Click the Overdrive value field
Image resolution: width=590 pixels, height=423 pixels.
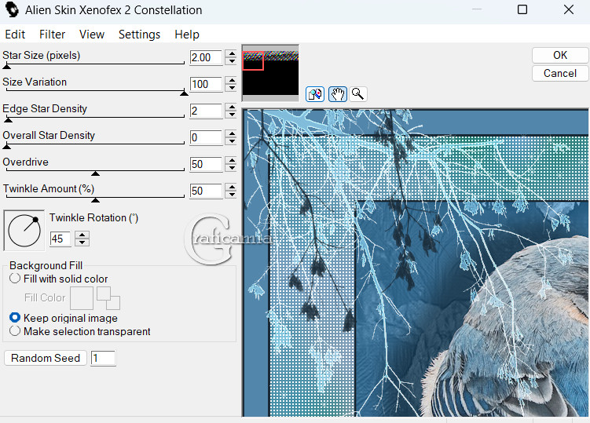point(206,164)
